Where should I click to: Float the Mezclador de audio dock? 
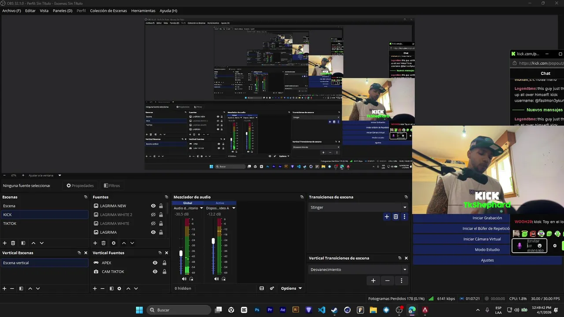[x=302, y=197]
